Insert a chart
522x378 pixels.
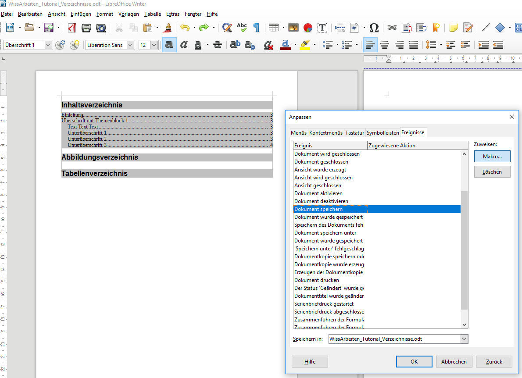pos(308,28)
